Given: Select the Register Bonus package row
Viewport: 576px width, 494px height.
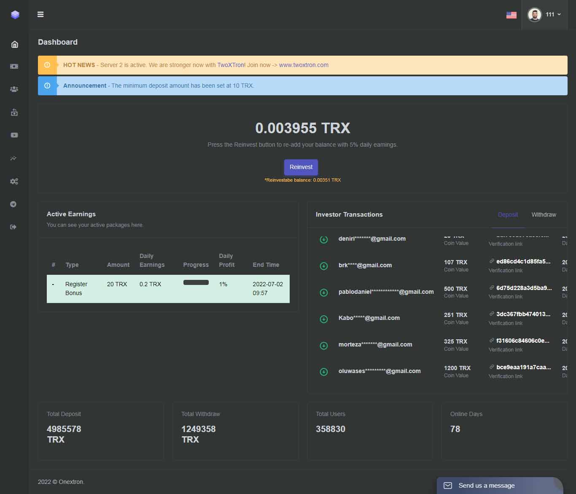Looking at the screenshot, I should pos(168,289).
